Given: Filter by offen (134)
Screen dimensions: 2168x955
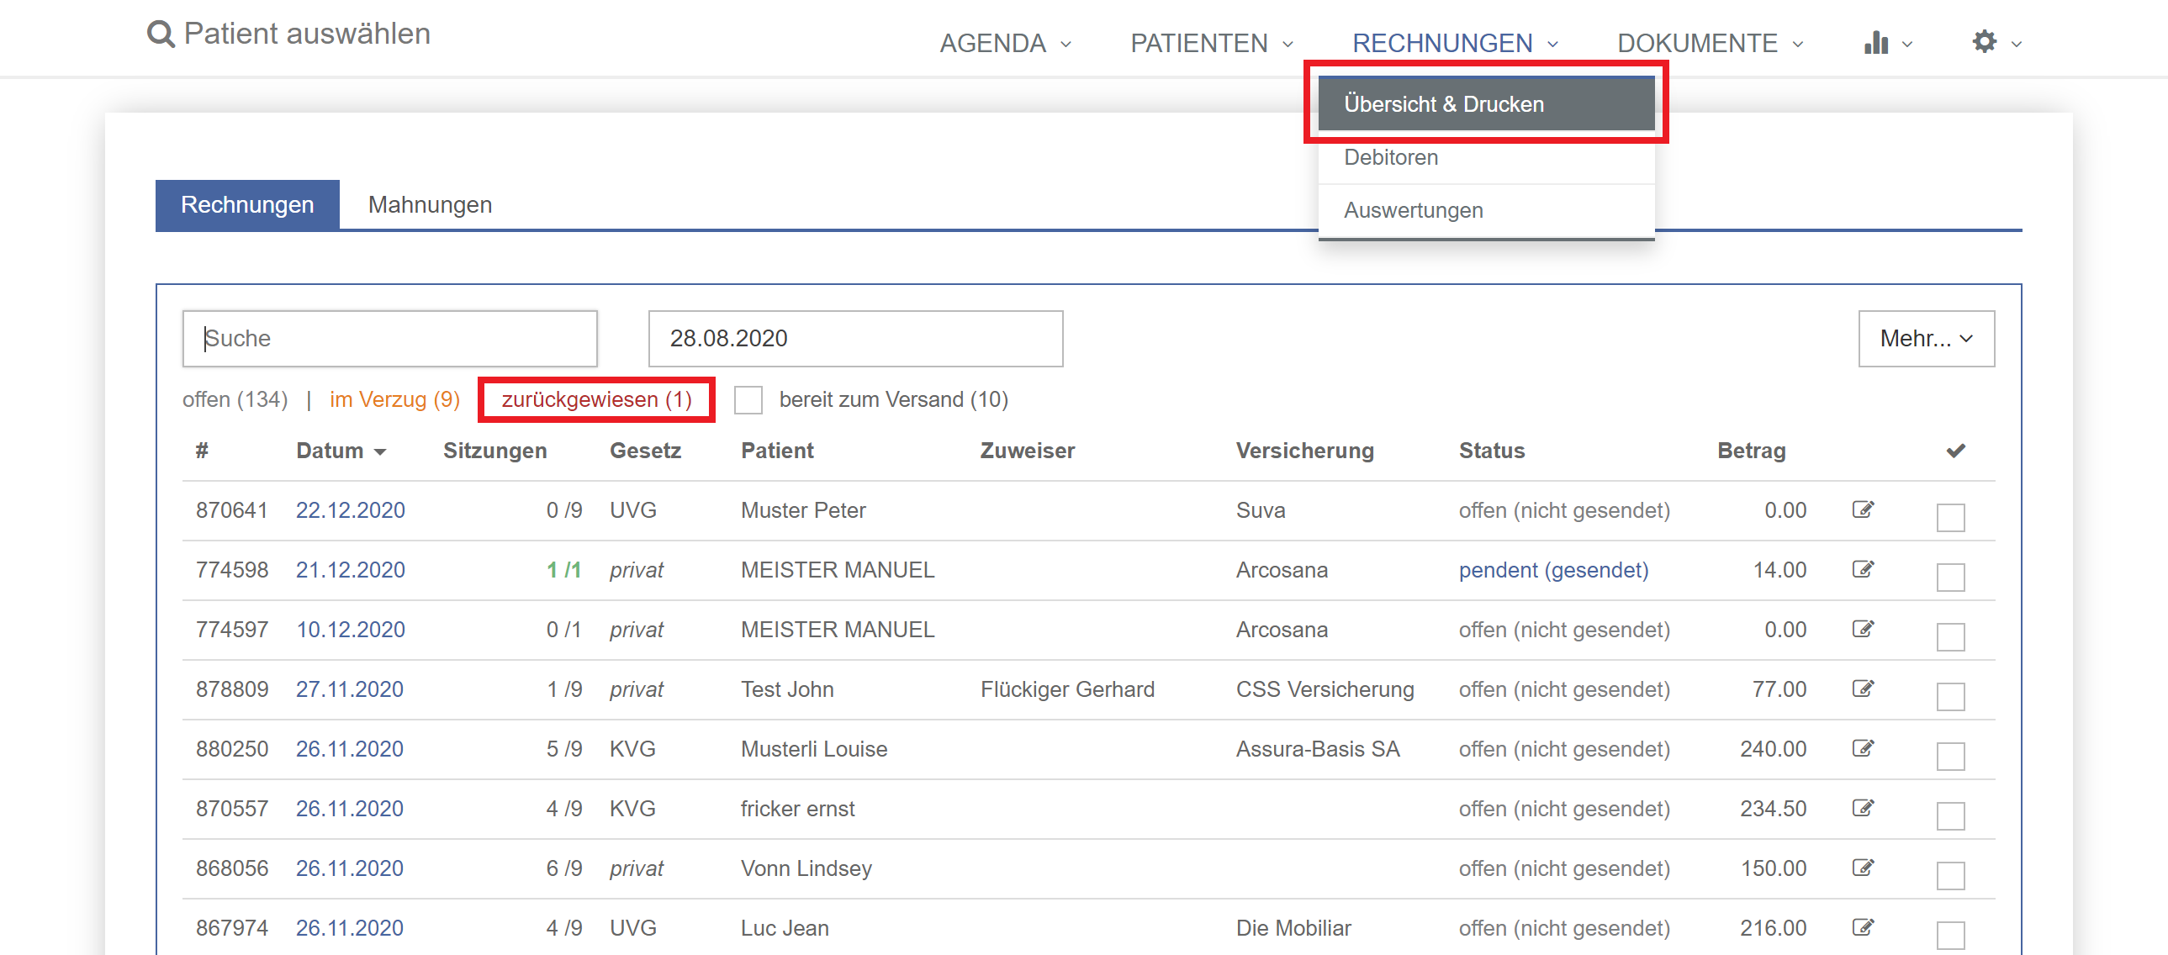Looking at the screenshot, I should click(235, 399).
